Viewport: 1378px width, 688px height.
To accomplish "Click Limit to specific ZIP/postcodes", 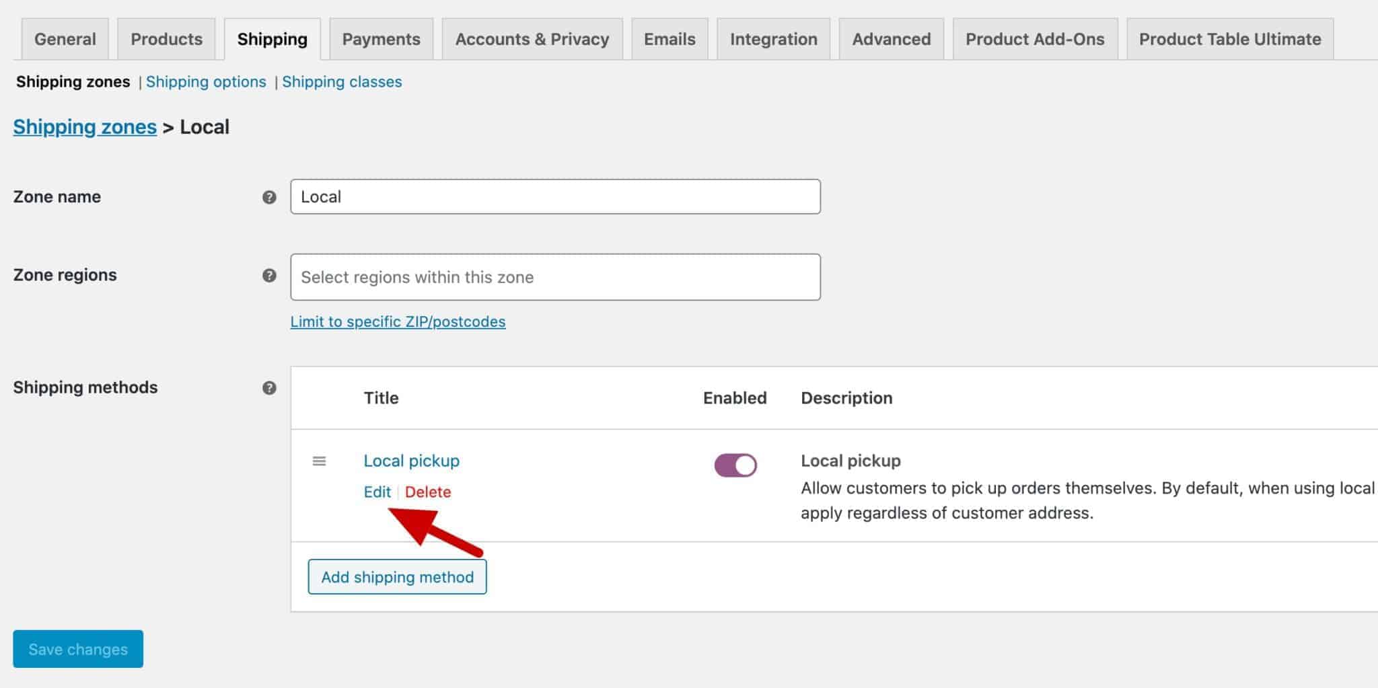I will (397, 321).
